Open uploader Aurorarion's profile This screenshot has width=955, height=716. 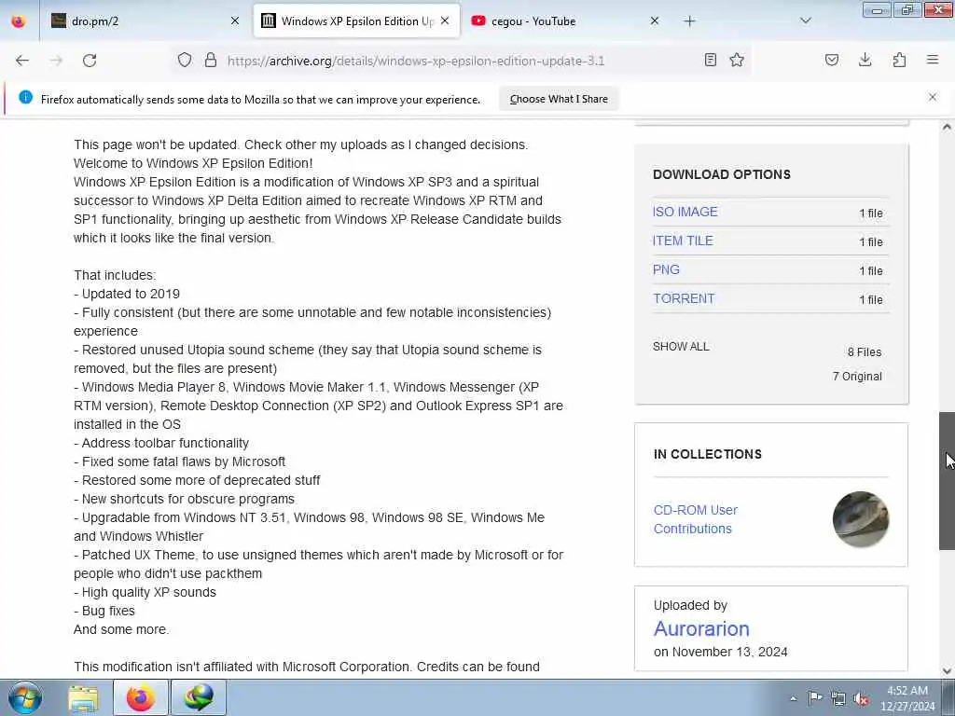[701, 628]
